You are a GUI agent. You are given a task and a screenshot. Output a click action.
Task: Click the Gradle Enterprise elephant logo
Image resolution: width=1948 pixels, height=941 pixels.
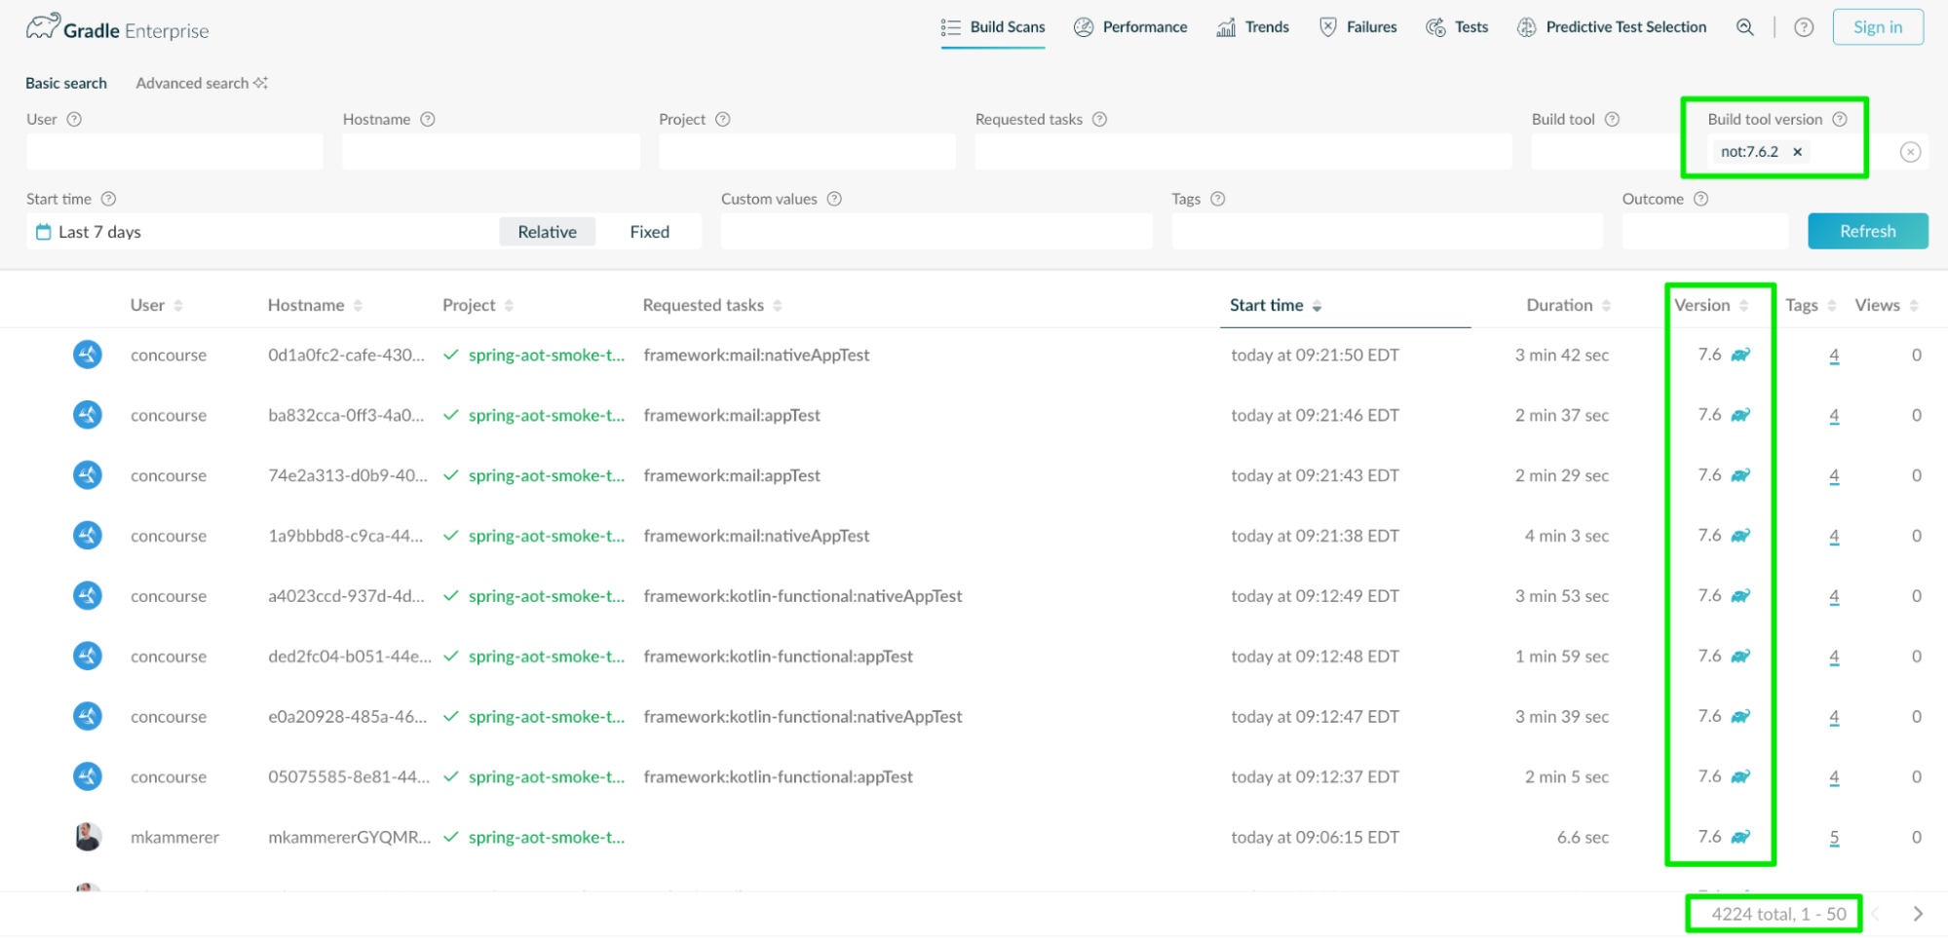tap(43, 27)
